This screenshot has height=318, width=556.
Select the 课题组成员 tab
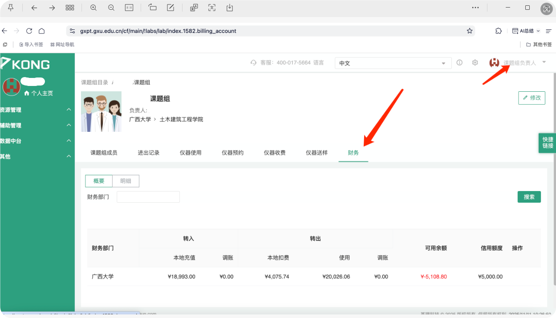click(104, 152)
